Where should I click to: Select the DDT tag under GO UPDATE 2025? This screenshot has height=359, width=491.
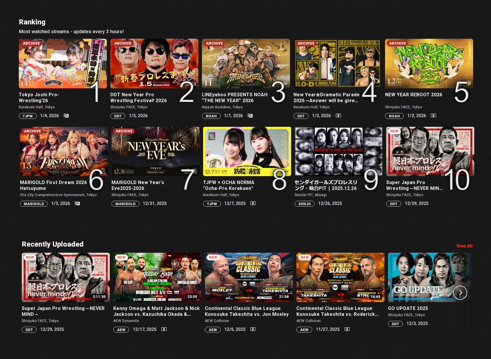(x=395, y=324)
